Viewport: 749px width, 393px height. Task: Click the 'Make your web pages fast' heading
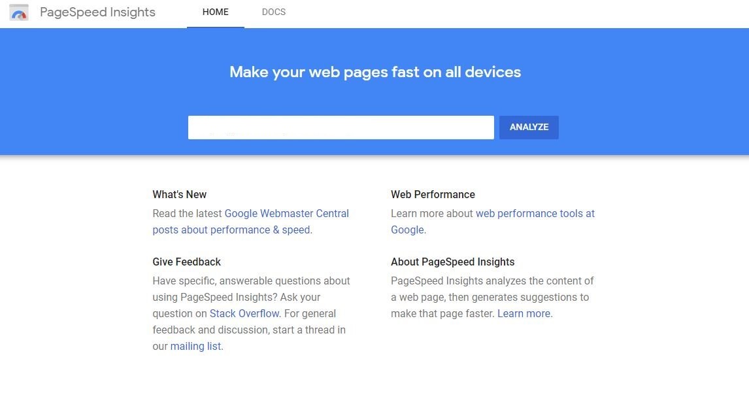coord(374,72)
